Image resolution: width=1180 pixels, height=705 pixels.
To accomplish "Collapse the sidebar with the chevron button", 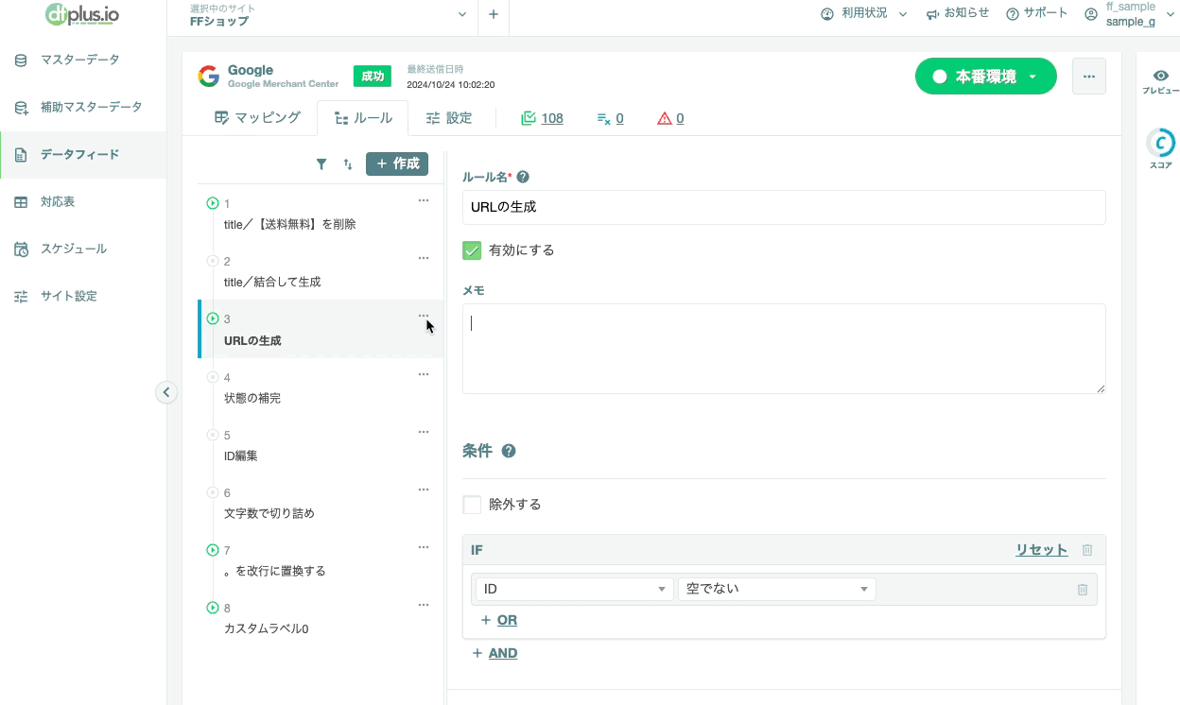I will tap(166, 392).
